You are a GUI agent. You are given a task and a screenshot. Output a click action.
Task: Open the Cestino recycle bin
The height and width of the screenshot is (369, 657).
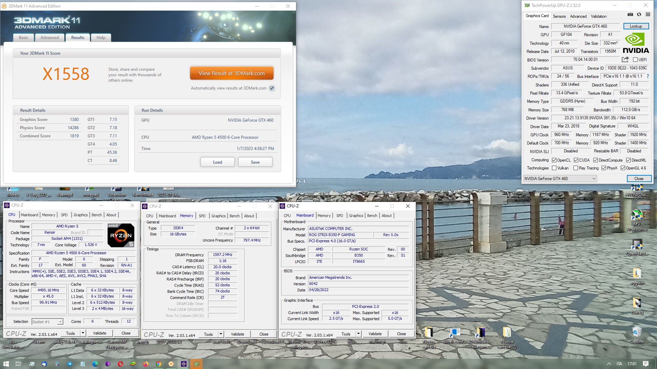(637, 335)
